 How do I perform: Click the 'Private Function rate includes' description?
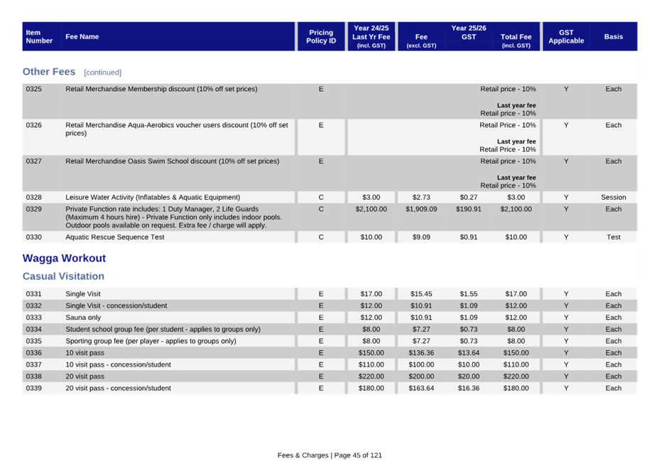coord(173,217)
